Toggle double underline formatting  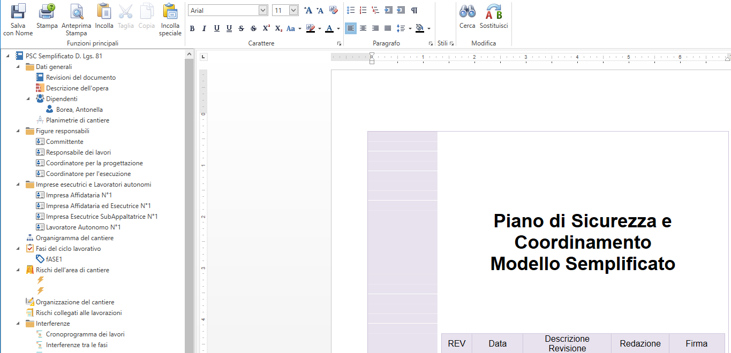[229, 28]
